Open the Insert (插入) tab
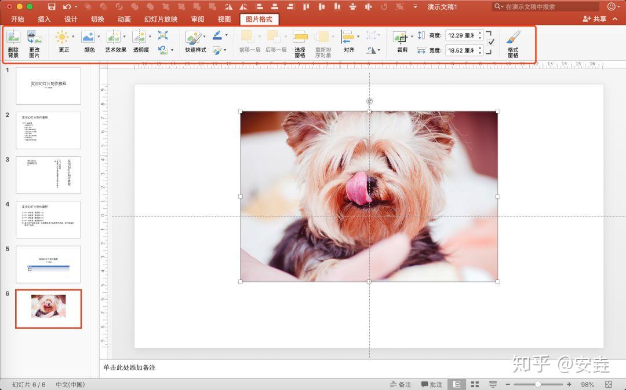 point(44,19)
